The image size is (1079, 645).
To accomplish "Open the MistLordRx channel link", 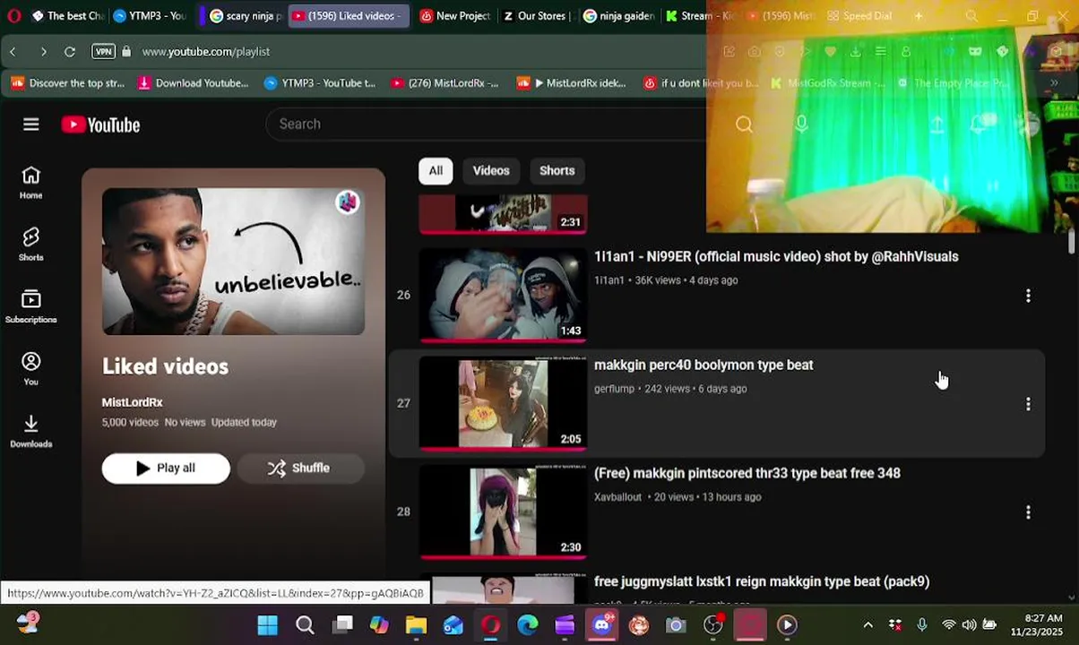I will [132, 402].
